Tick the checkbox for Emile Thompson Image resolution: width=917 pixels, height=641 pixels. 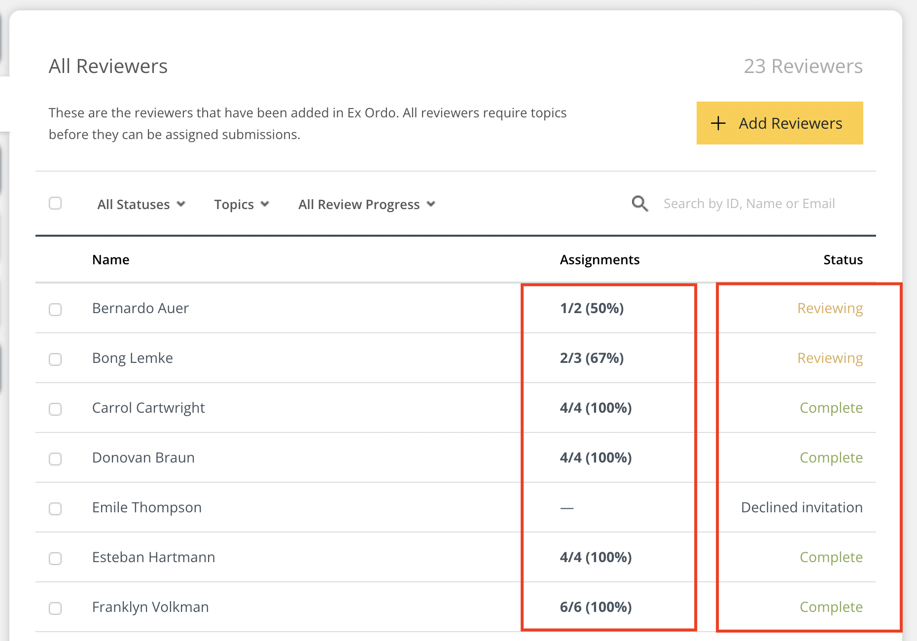point(55,508)
